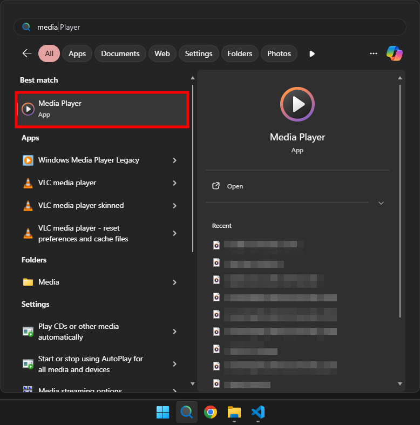
Task: Open the three-dot more options menu
Action: coord(374,53)
